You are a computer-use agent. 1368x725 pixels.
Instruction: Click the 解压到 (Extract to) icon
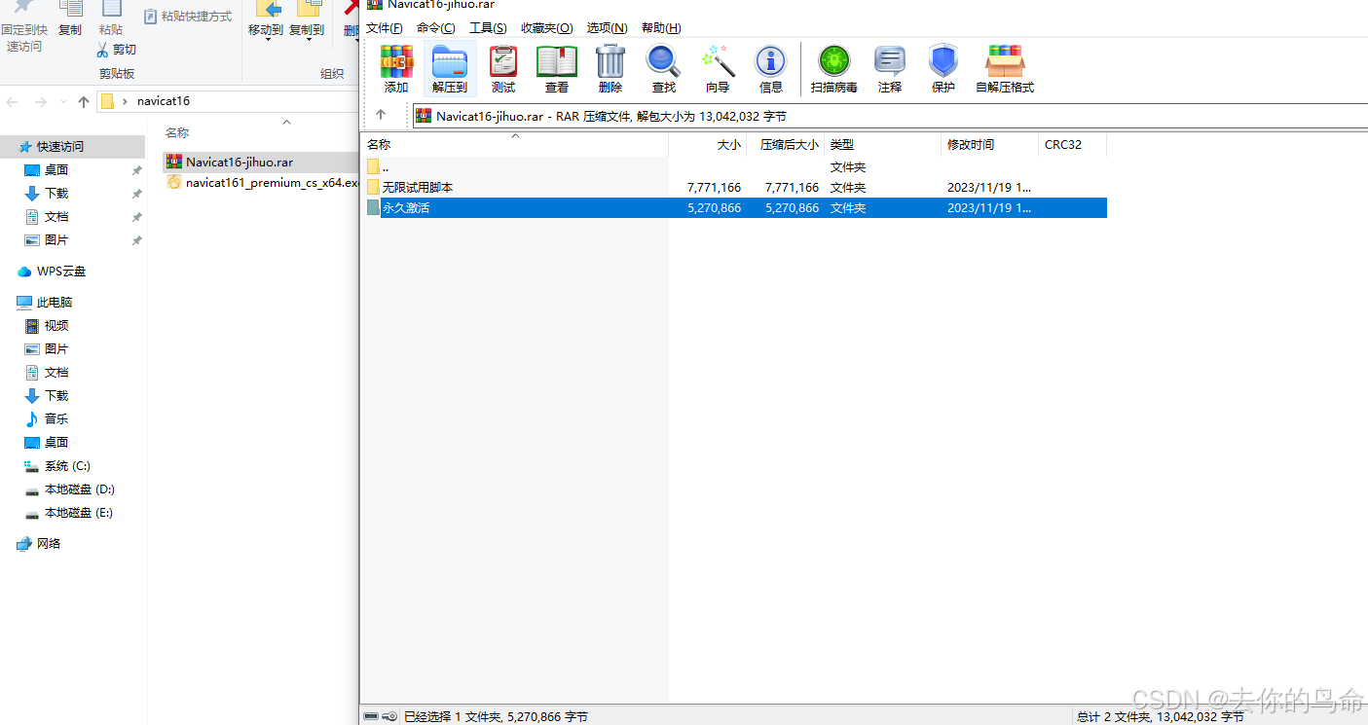[449, 69]
